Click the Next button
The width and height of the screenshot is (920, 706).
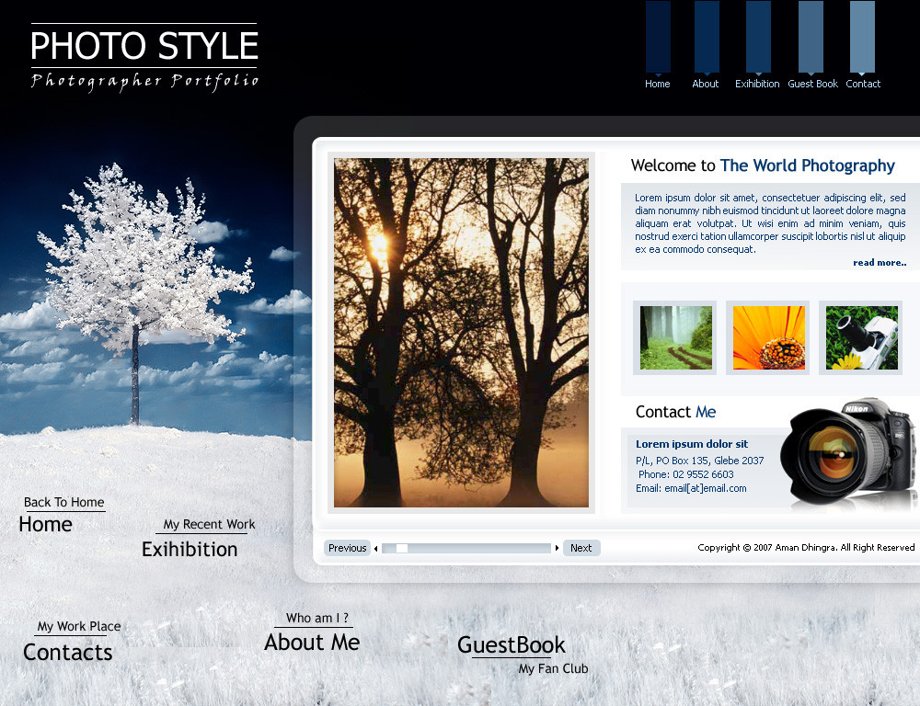point(581,548)
